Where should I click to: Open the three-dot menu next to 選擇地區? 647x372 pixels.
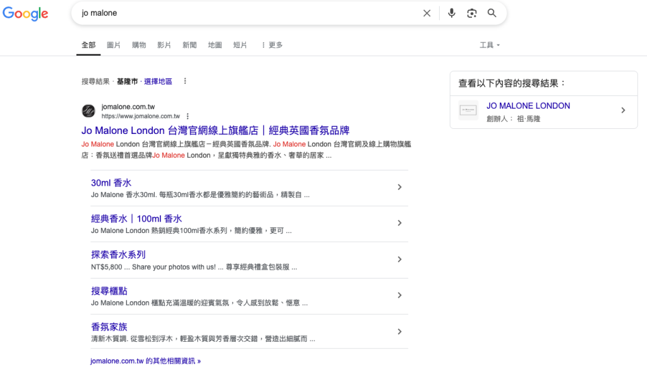(185, 81)
